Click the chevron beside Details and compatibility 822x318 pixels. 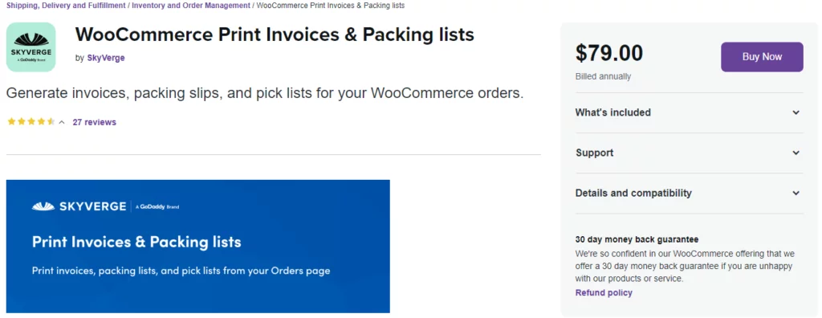(796, 193)
